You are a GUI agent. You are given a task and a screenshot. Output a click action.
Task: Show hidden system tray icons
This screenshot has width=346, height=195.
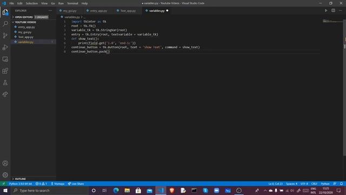click(x=265, y=190)
